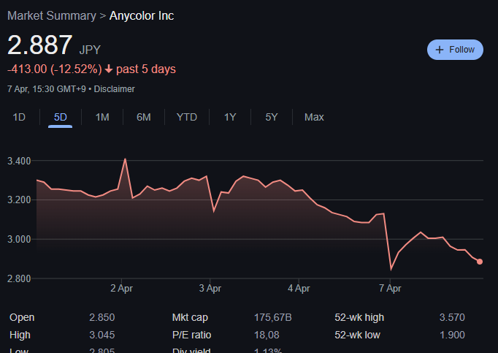Click the 1.900 value
498x353 pixels.
click(x=452, y=335)
